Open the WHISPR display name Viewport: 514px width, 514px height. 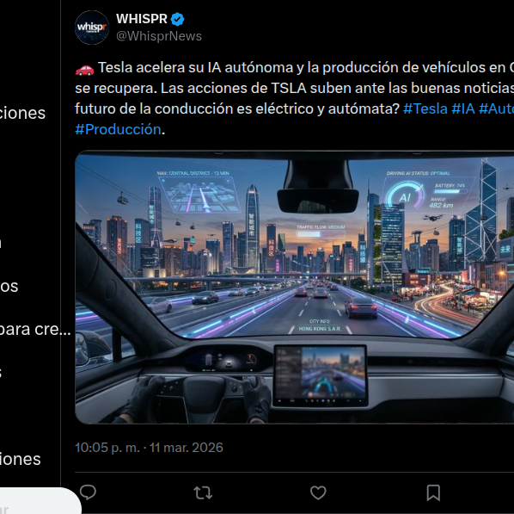coord(142,19)
